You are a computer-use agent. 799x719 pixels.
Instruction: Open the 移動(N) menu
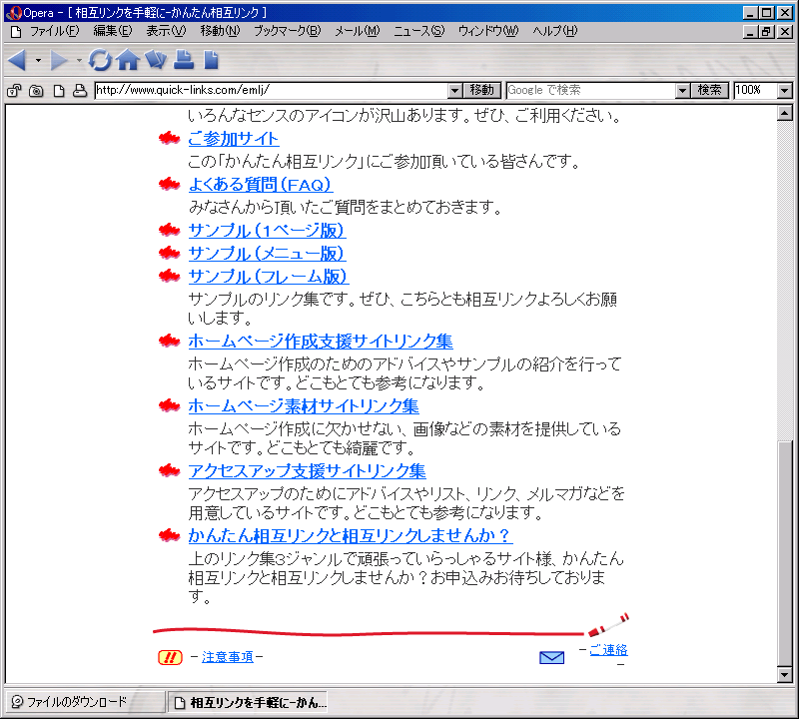point(220,32)
